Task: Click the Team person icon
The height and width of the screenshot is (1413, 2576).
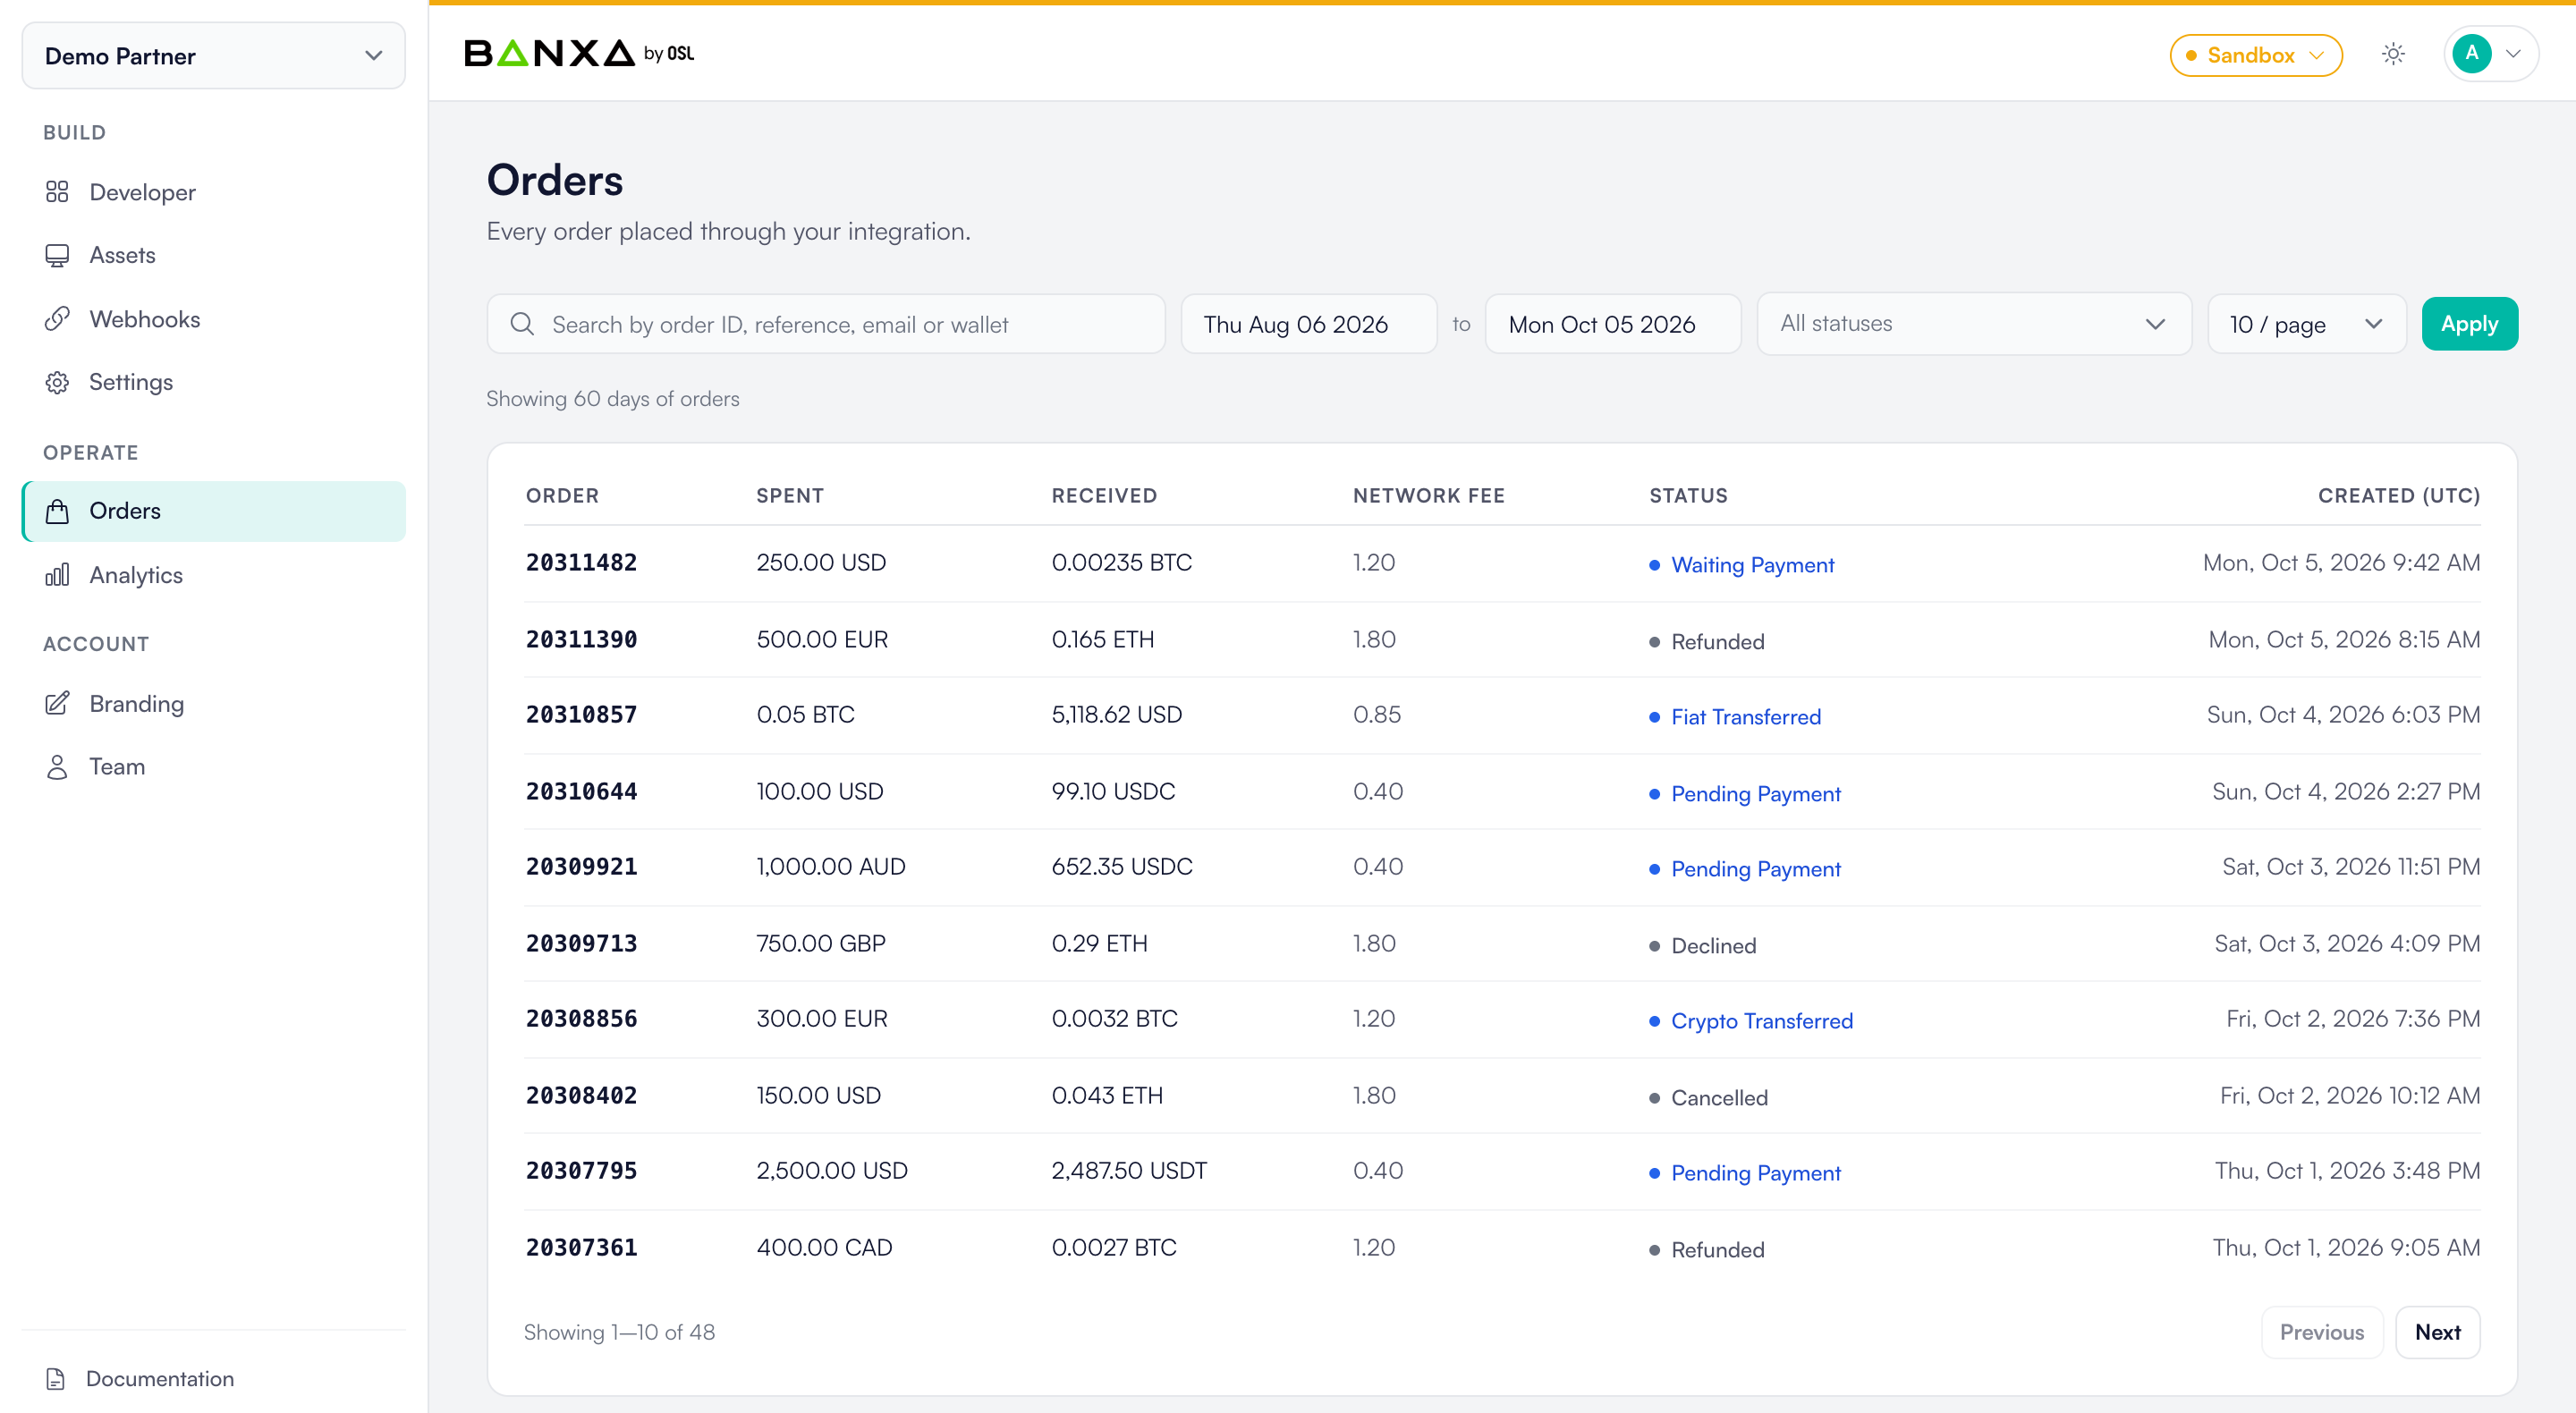Action: point(57,767)
